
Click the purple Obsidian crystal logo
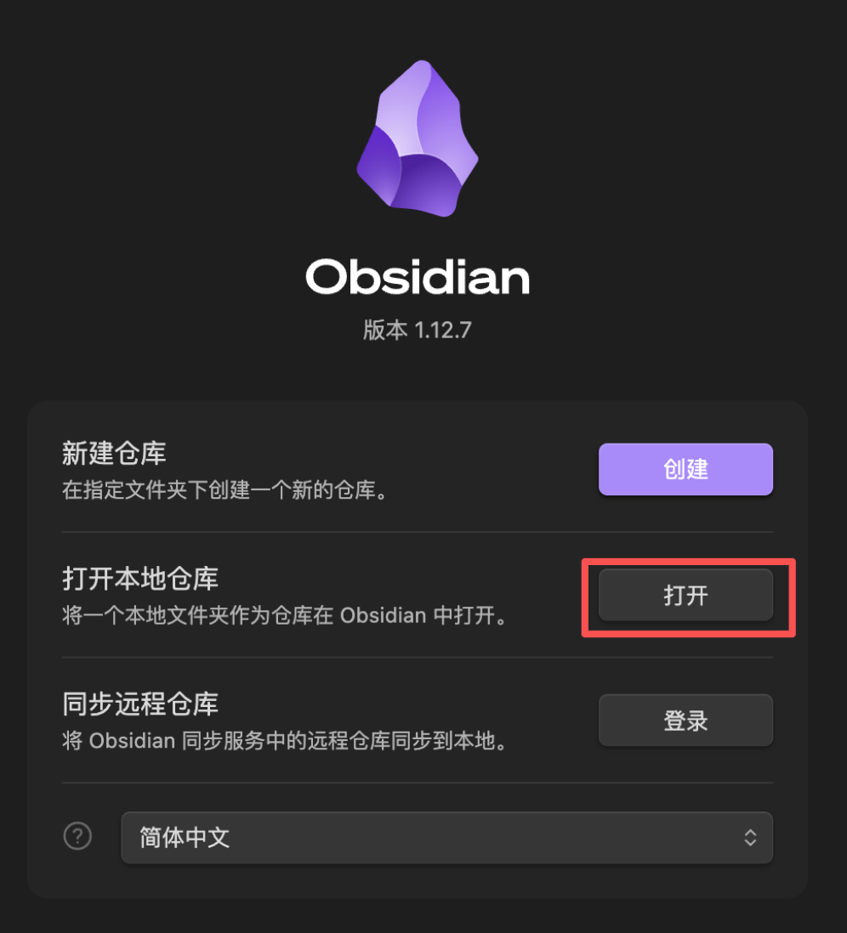418,138
